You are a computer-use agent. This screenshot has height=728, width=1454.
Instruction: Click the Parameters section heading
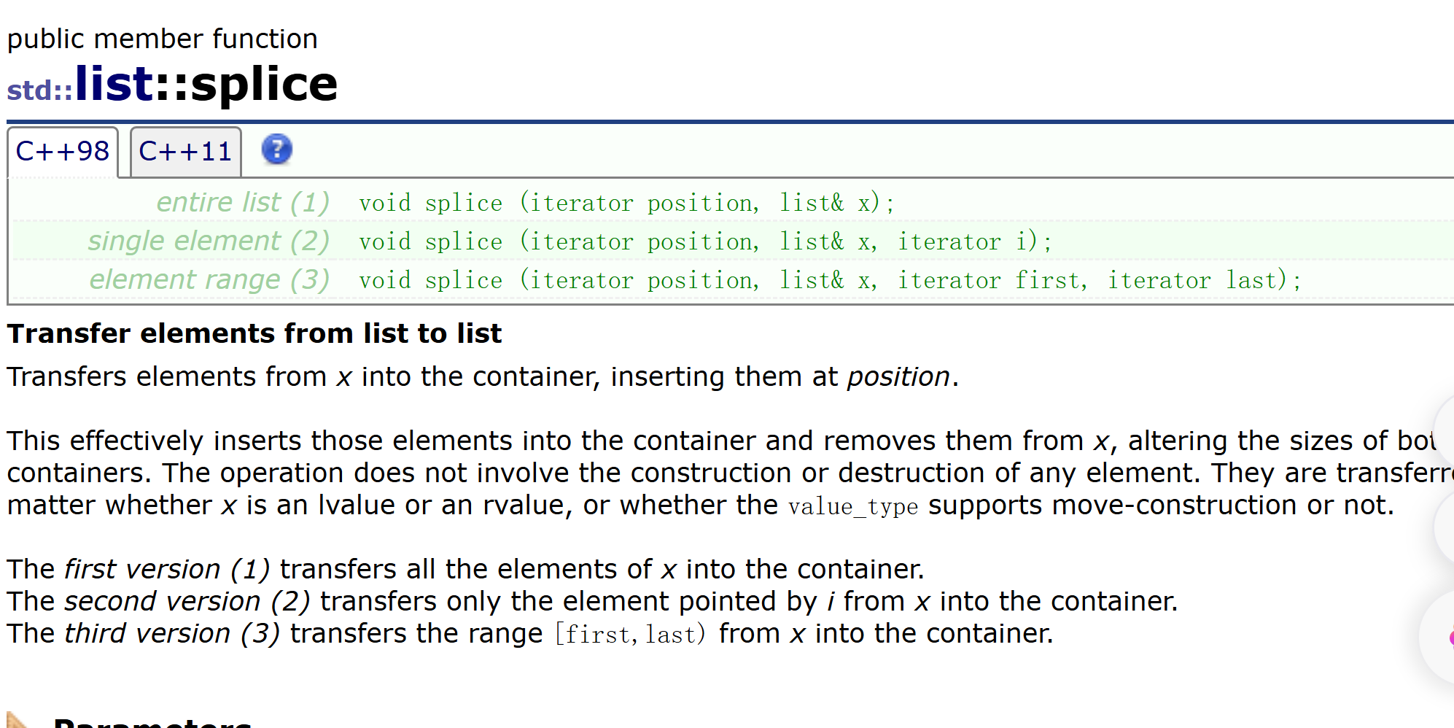(152, 722)
